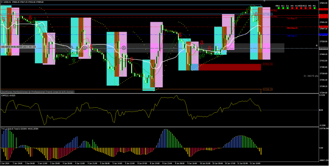Click the green M1 timeframe indicator square
Screen dimensions: 329x166
click(x=314, y=9)
